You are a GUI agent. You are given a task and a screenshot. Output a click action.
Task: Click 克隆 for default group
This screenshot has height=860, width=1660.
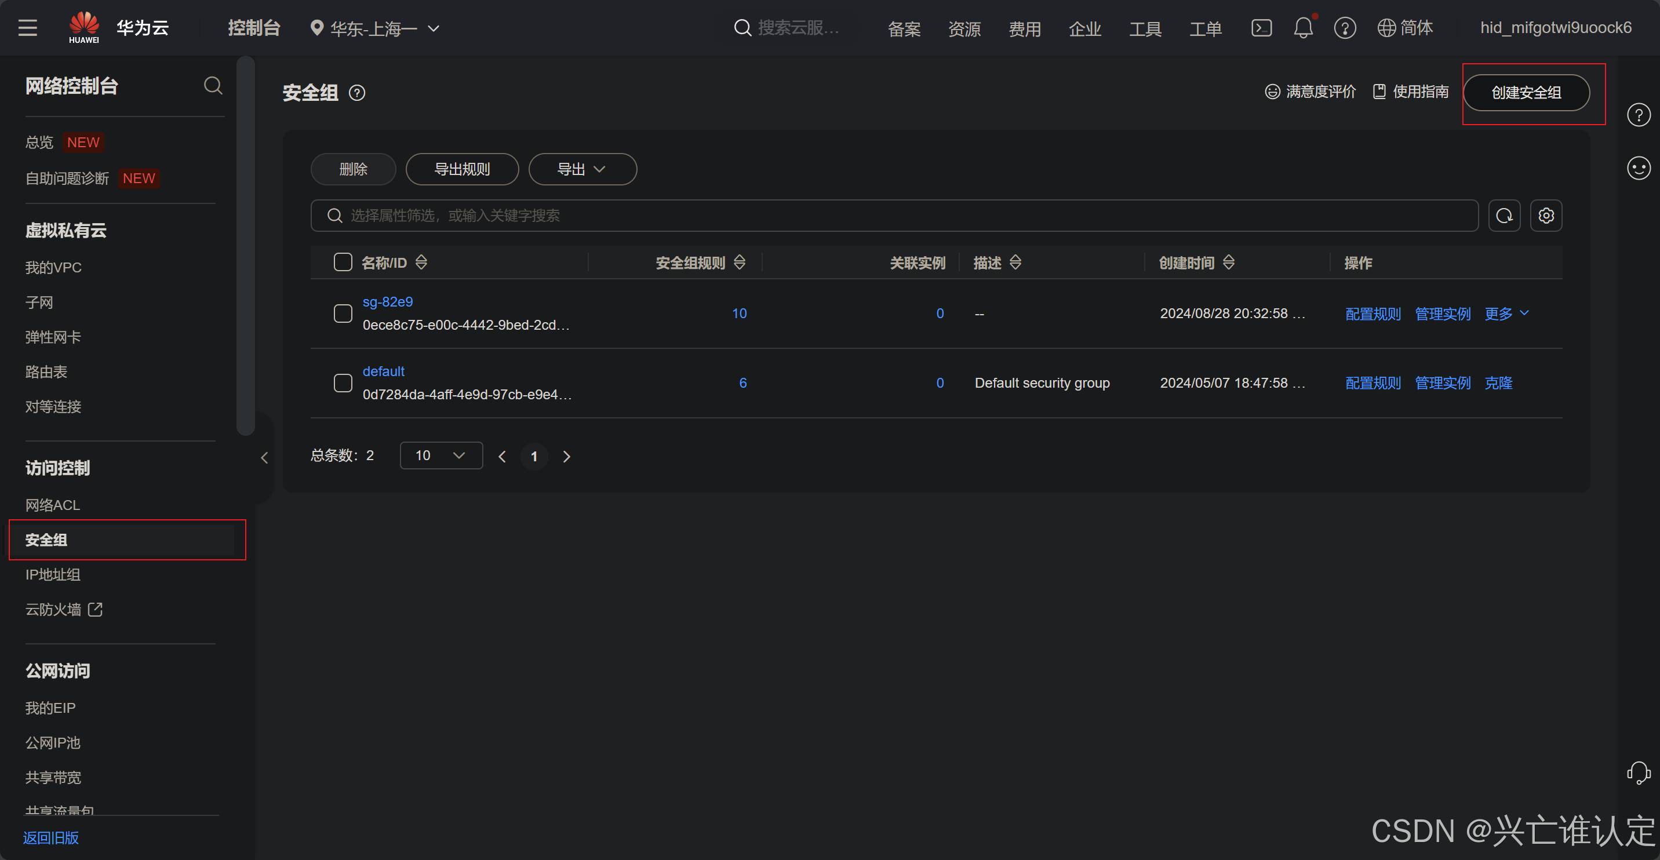(x=1498, y=383)
